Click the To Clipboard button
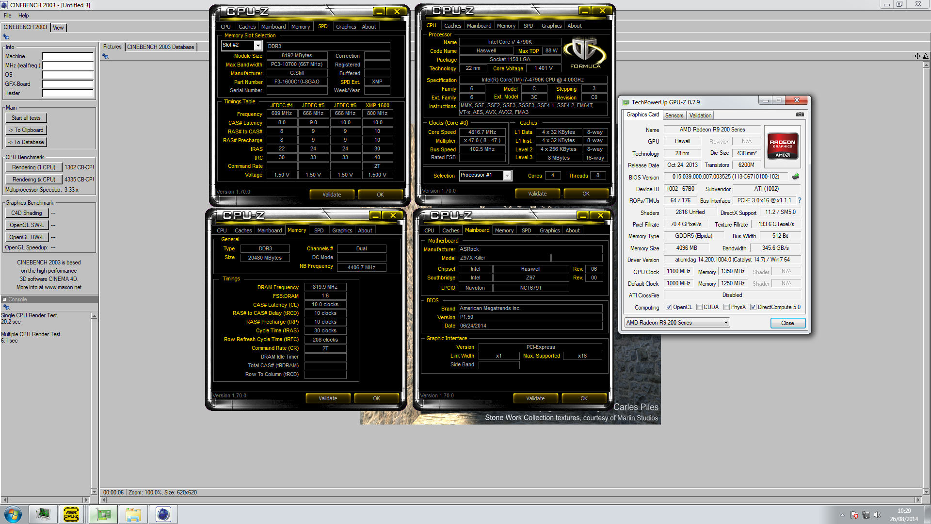The image size is (931, 524). click(x=26, y=130)
